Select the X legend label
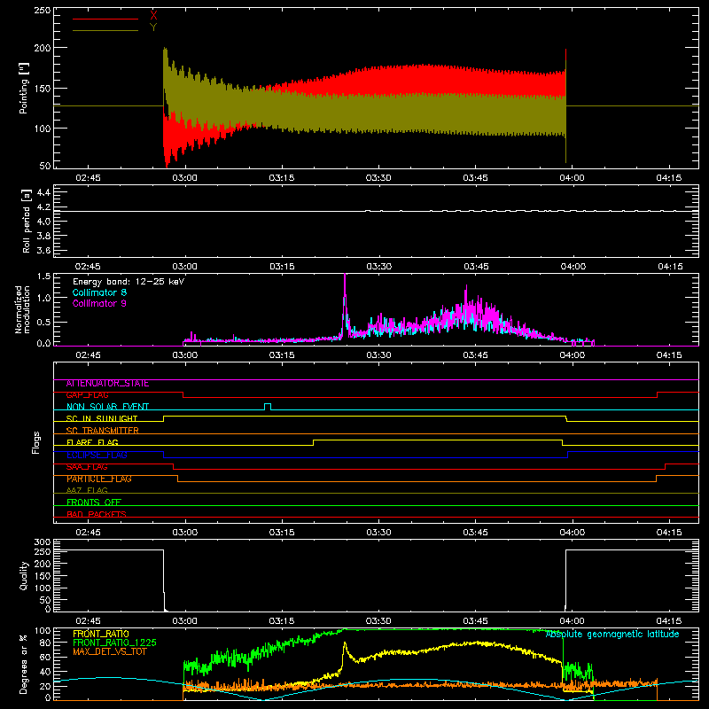Image resolution: width=709 pixels, height=709 pixels. click(153, 16)
